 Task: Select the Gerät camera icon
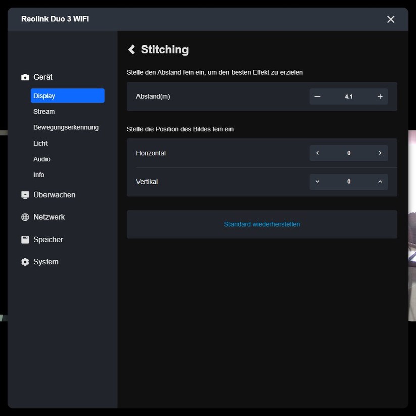(x=24, y=77)
